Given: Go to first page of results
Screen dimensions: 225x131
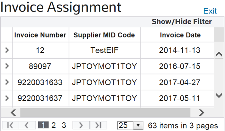Looking at the screenshot, I should (x=11, y=125).
